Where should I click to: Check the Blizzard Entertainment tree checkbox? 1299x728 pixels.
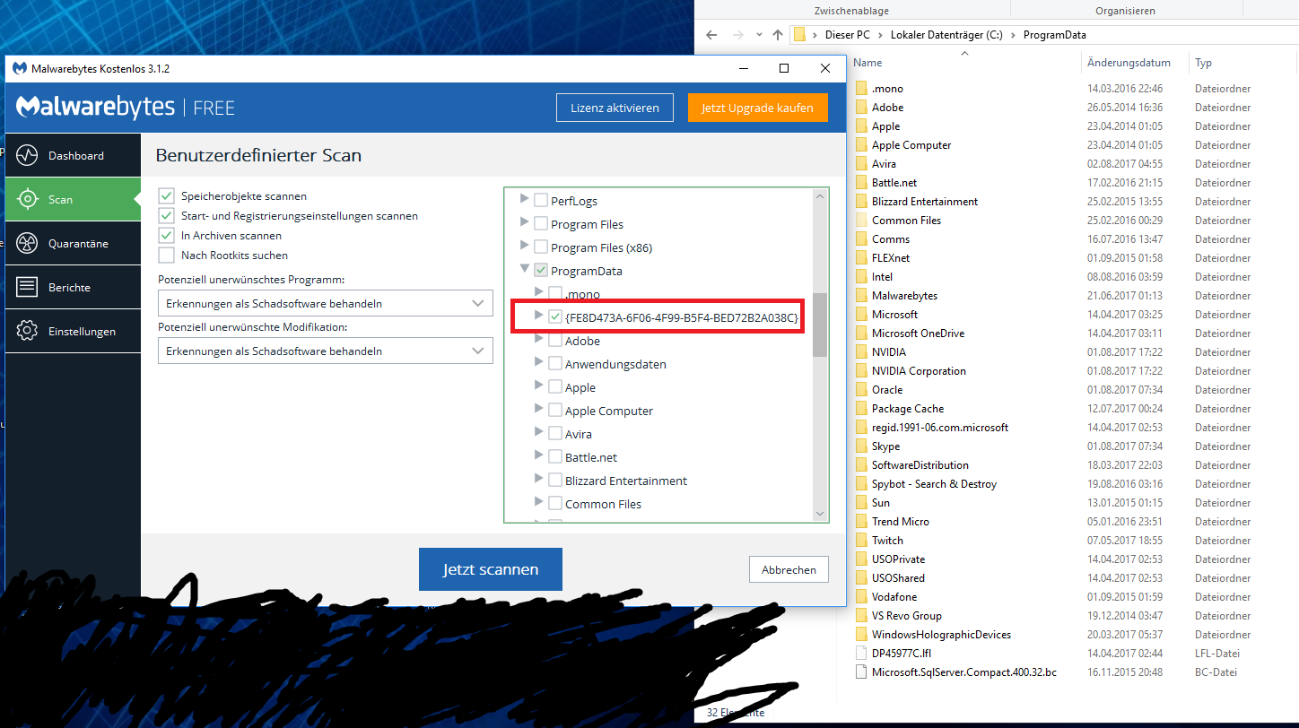(555, 481)
